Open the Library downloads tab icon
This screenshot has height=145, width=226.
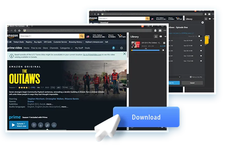[x=156, y=36]
